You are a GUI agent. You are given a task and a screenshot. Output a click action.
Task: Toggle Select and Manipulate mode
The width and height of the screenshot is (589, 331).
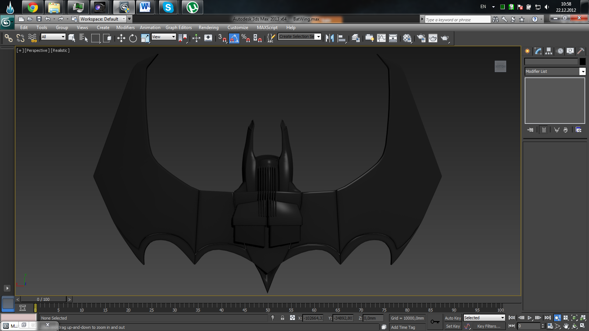(x=196, y=38)
